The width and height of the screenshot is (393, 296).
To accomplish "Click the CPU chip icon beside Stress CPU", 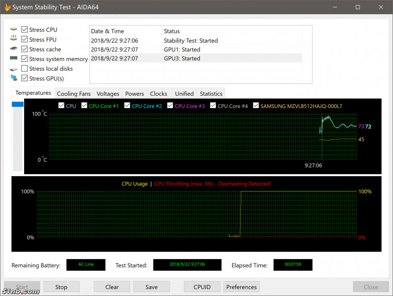I will pyautogui.click(x=14, y=29).
